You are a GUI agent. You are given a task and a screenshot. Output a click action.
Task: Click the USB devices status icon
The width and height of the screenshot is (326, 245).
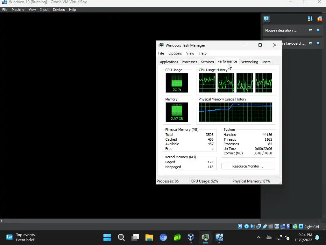(x=265, y=226)
